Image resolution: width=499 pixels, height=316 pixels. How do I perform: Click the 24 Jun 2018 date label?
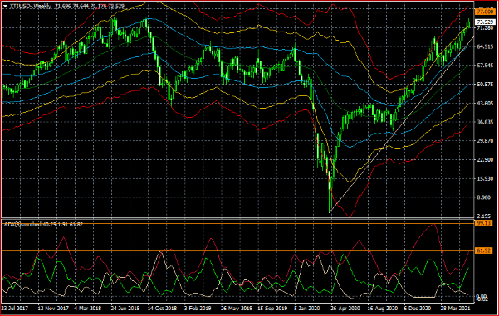coord(125,308)
